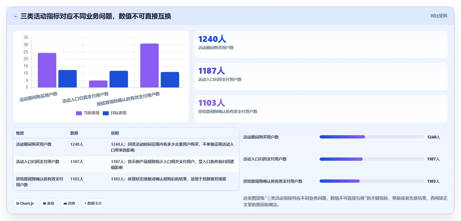Click the 1187人 data card value

(x=212, y=71)
